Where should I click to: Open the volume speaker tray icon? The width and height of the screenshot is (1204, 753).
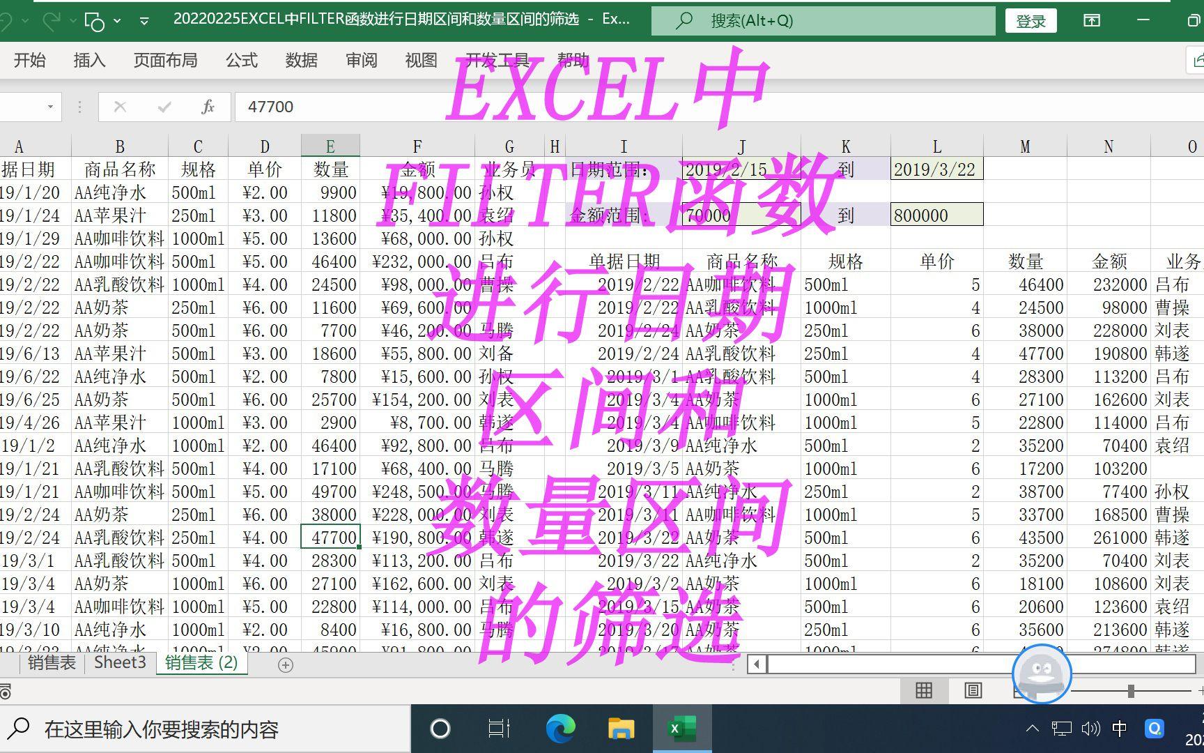[1090, 729]
